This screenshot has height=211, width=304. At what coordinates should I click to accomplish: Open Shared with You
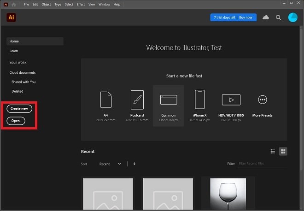coord(23,82)
